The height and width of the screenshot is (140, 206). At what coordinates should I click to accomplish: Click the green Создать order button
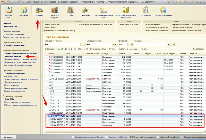[50, 49]
